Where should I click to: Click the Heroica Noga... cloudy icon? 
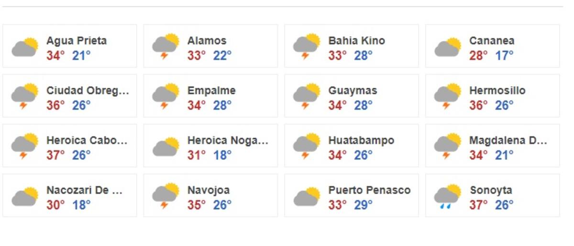pos(166,146)
